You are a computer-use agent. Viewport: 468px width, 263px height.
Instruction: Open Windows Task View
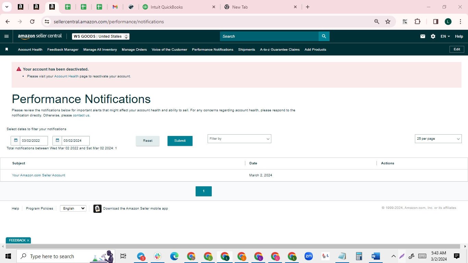point(123,256)
